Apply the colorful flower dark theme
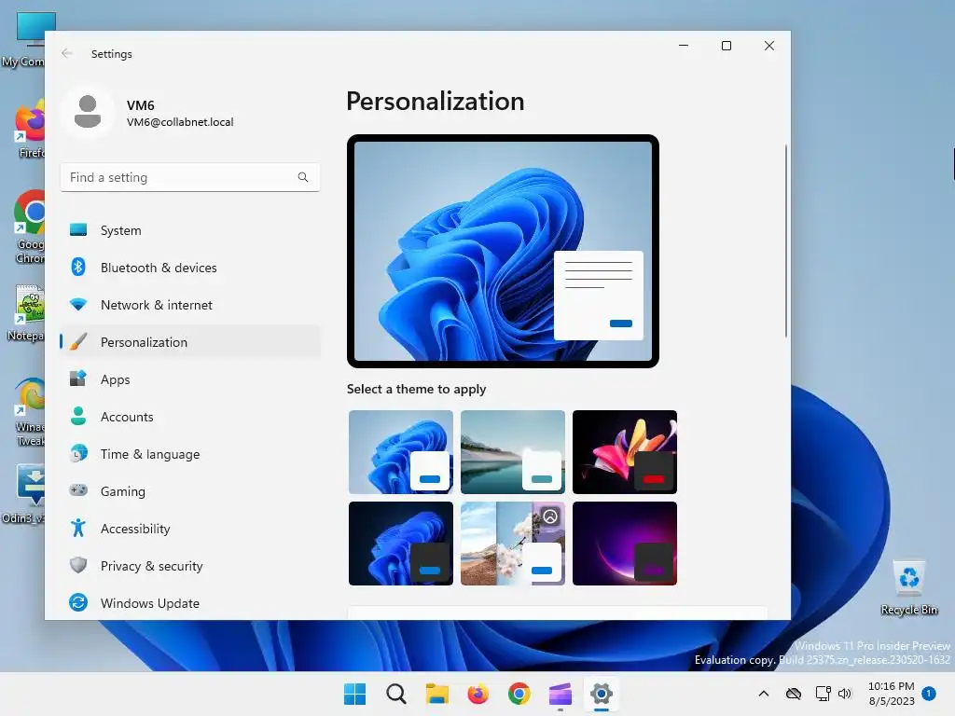 [x=624, y=452]
